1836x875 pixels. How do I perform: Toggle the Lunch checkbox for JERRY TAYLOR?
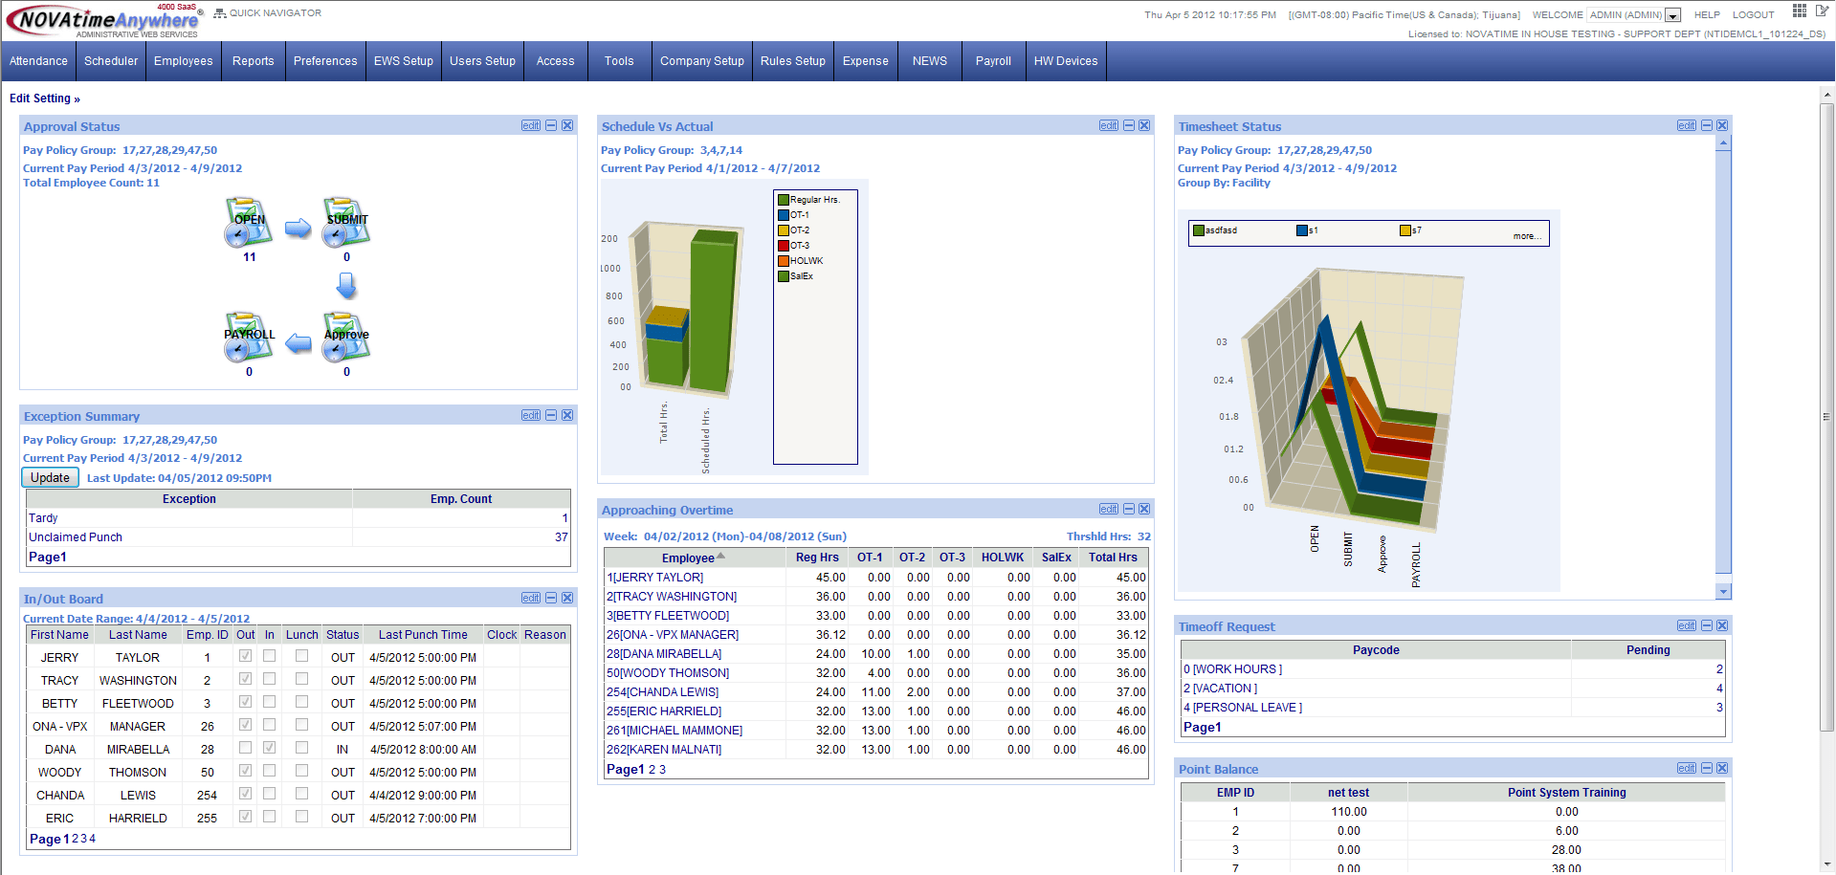click(x=301, y=655)
